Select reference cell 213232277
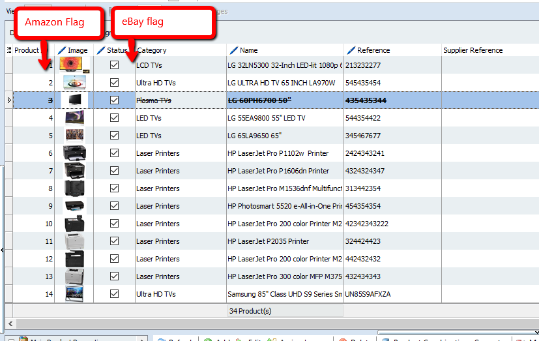Image resolution: width=539 pixels, height=341 pixels. [392, 65]
